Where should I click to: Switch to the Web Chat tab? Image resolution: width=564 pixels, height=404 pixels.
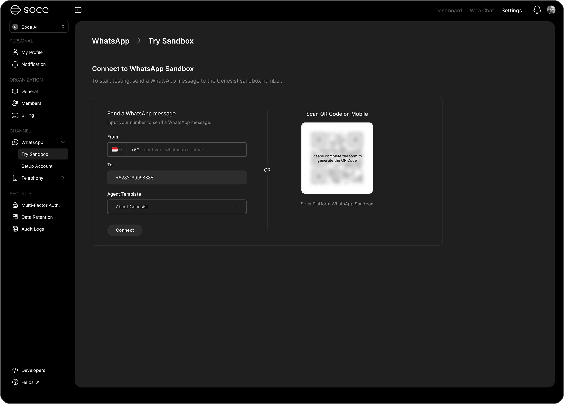pyautogui.click(x=482, y=10)
